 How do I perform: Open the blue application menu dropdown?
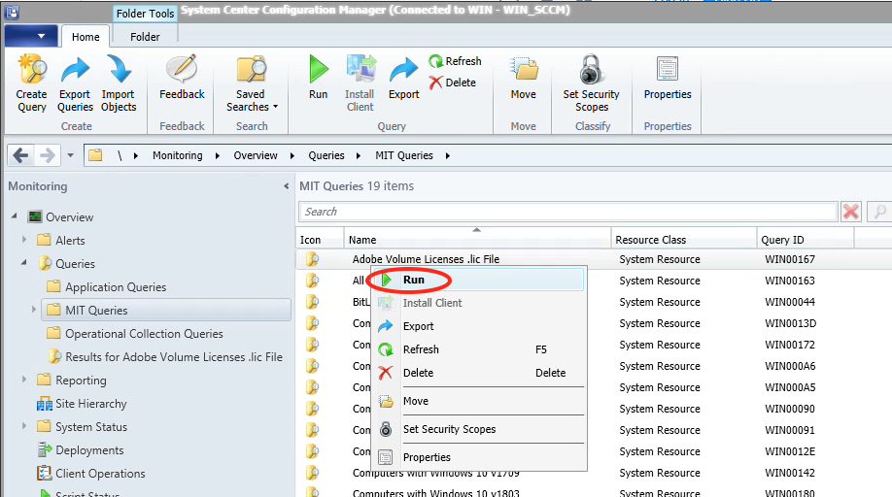point(31,36)
